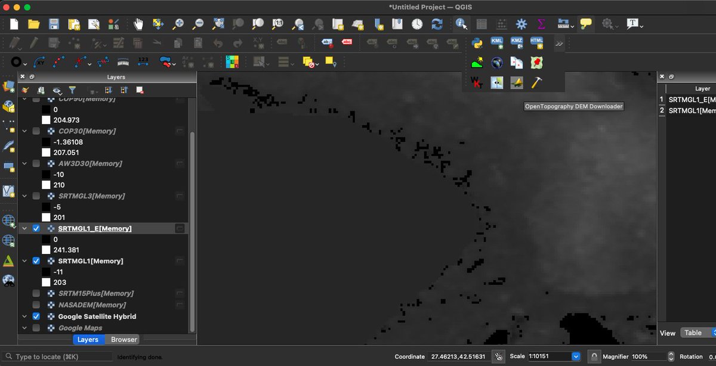Click the hammer plugin icon
The image size is (716, 366).
(536, 83)
